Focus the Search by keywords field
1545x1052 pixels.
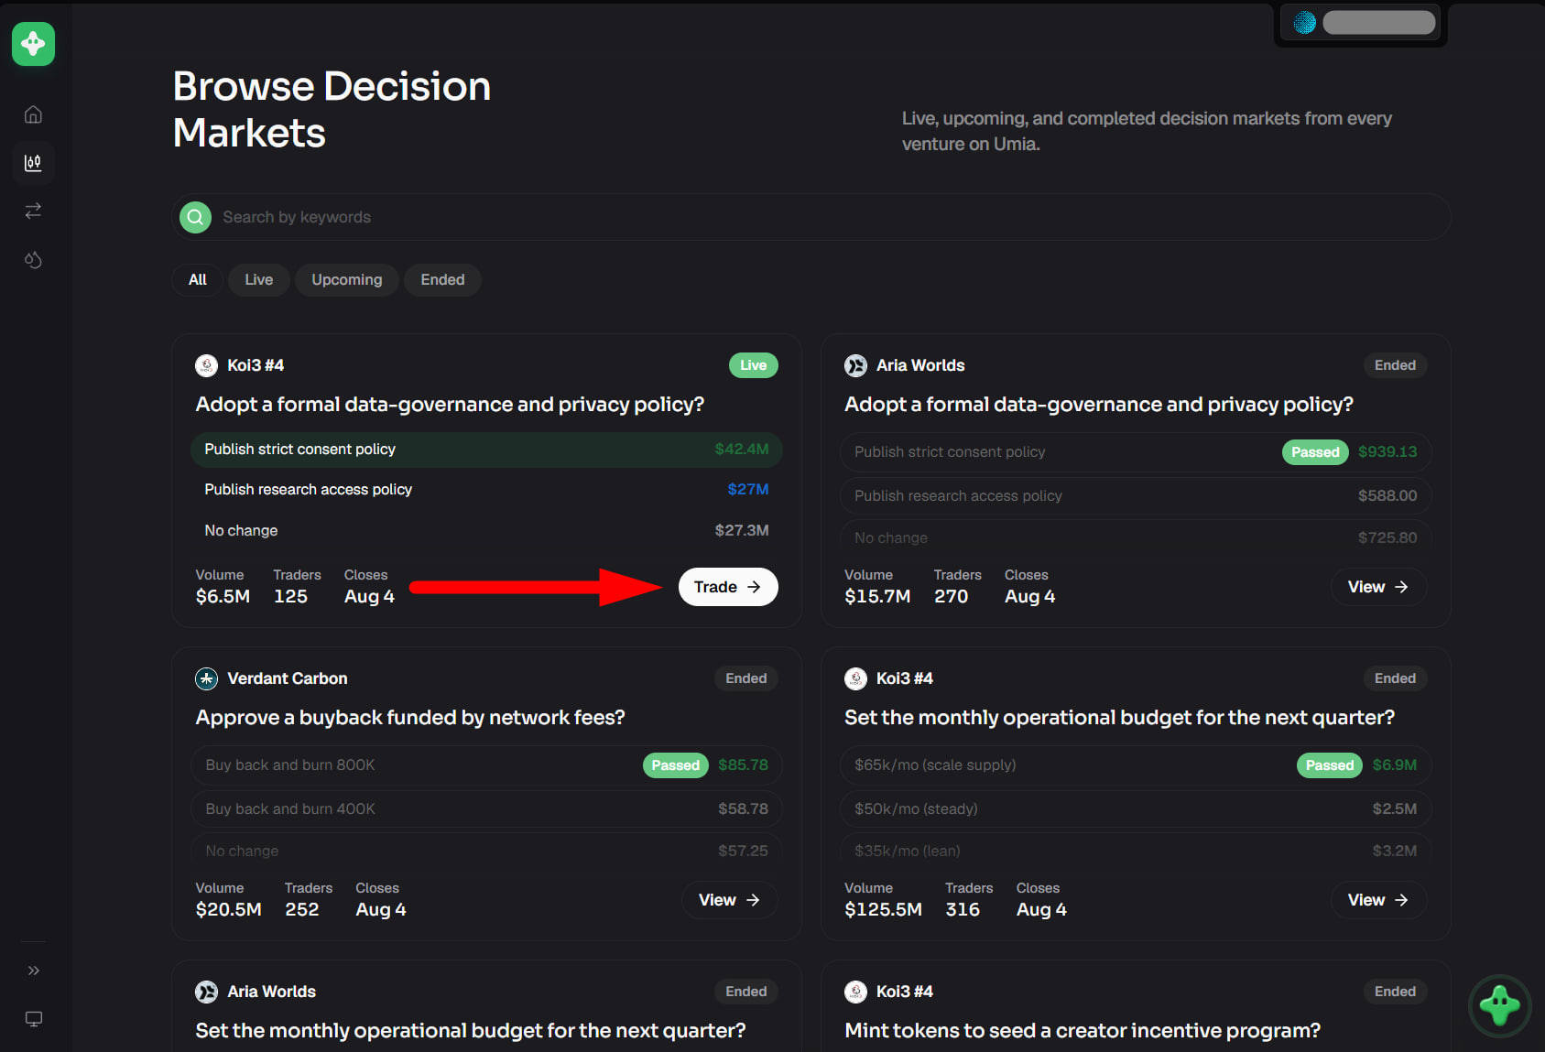(x=811, y=217)
